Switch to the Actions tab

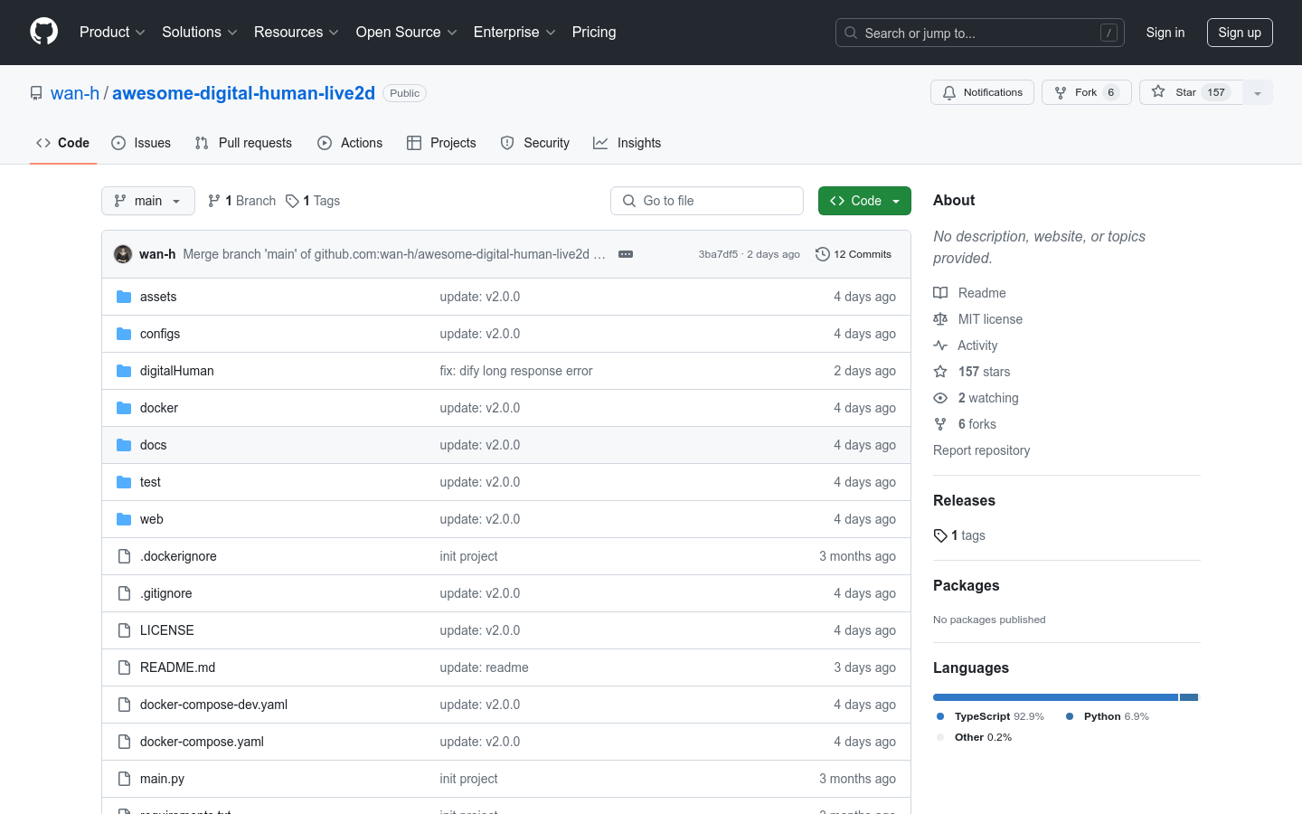350,143
